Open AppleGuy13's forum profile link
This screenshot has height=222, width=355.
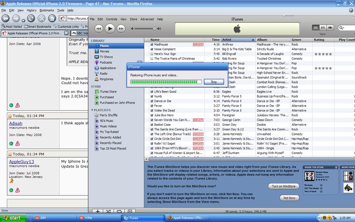click(21, 162)
